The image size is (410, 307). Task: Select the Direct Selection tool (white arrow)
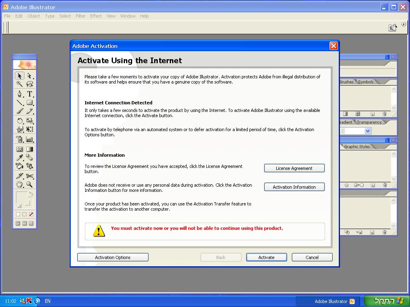coord(30,76)
